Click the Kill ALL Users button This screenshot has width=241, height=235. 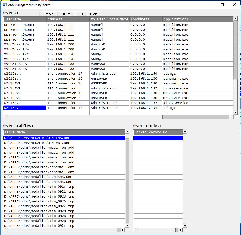click(x=89, y=14)
